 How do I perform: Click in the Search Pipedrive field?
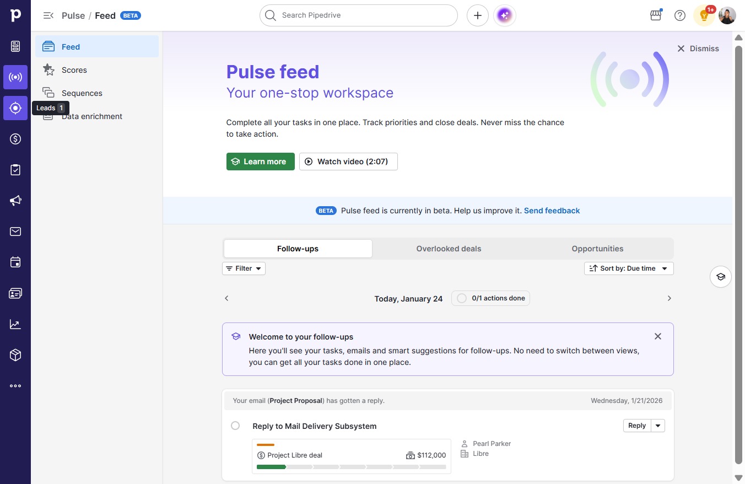click(x=359, y=15)
